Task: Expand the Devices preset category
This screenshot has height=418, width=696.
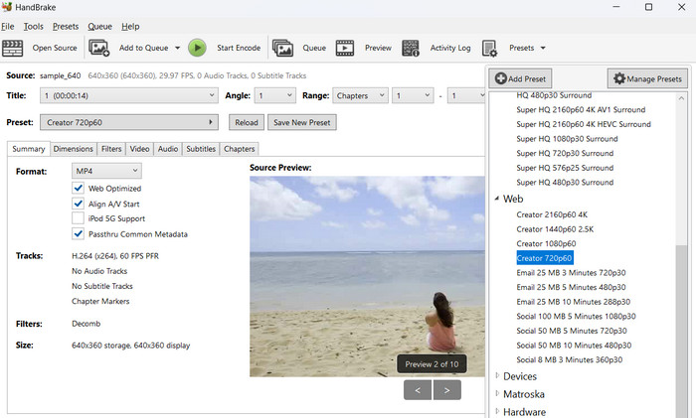Action: click(497, 376)
